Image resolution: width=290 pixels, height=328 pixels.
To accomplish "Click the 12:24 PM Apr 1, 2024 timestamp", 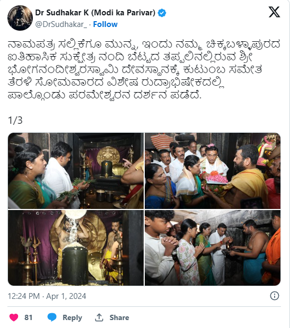I will point(47,296).
